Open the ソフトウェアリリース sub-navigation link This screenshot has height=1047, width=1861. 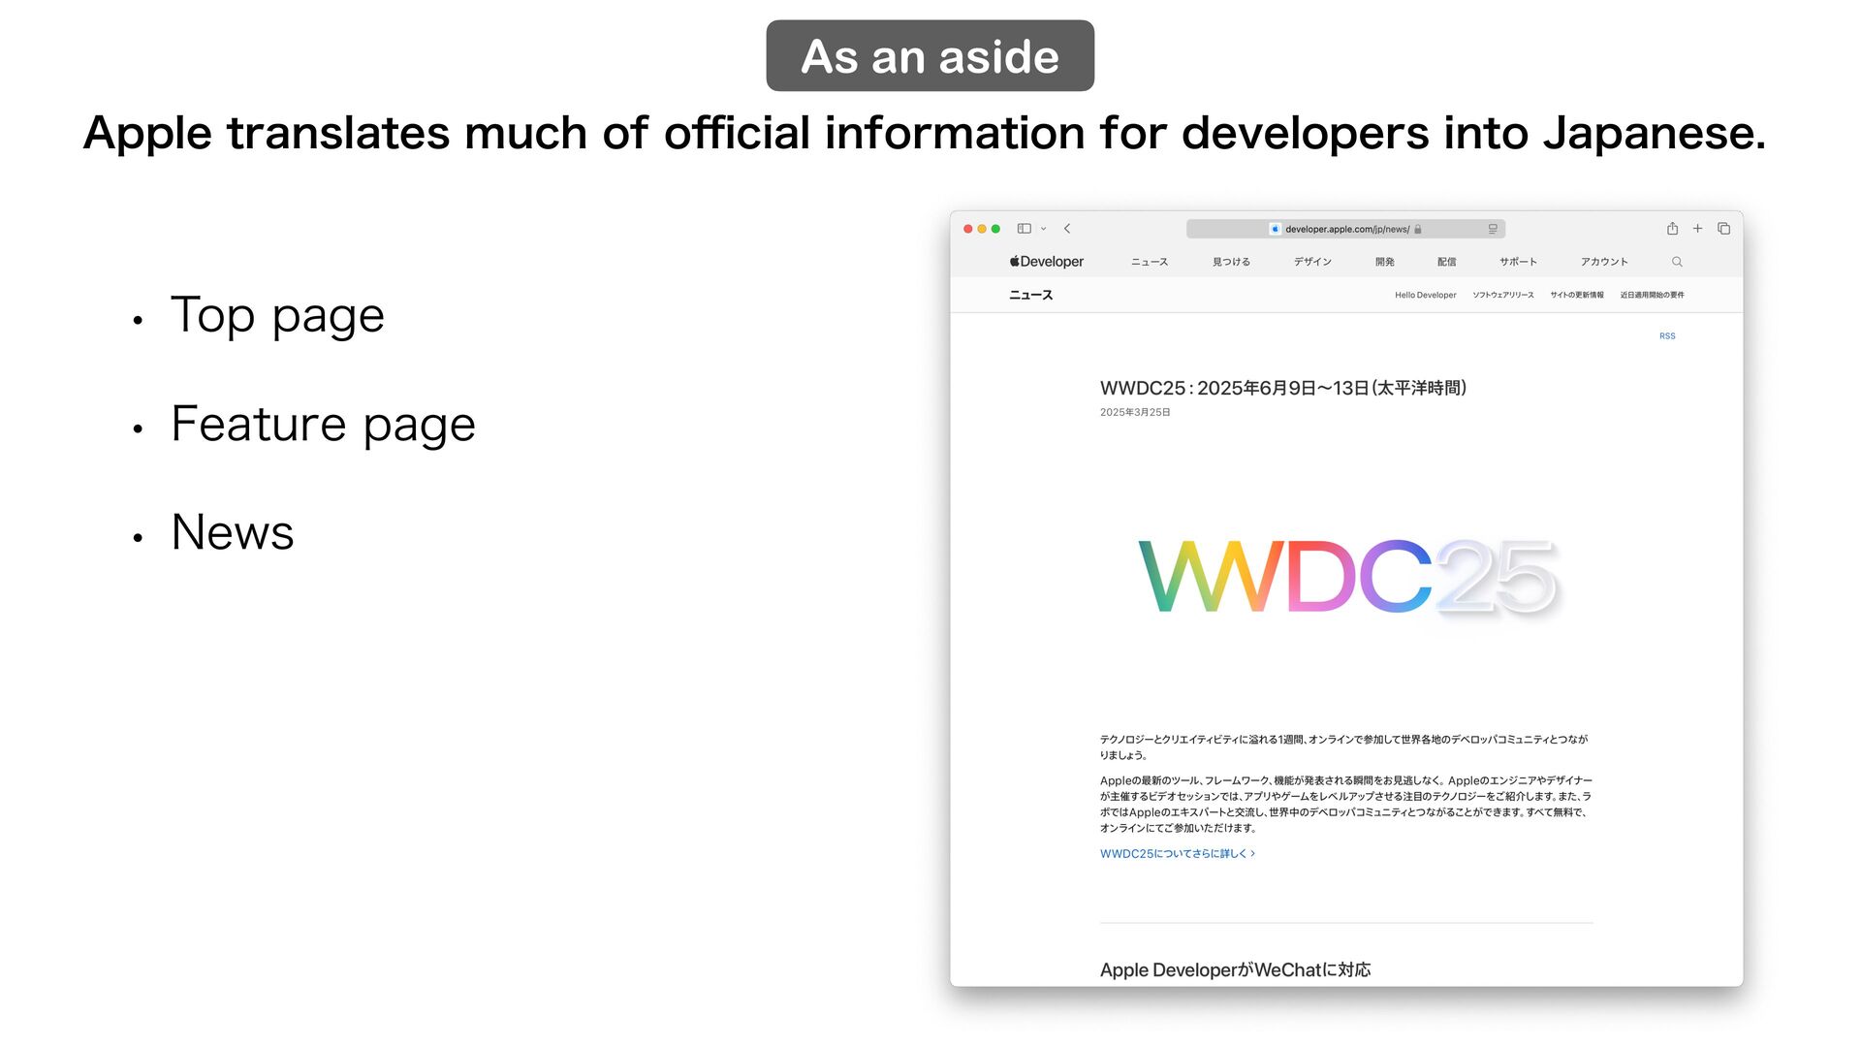[1503, 295]
